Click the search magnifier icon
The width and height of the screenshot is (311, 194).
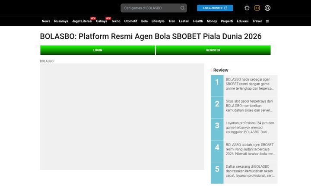click(182, 8)
